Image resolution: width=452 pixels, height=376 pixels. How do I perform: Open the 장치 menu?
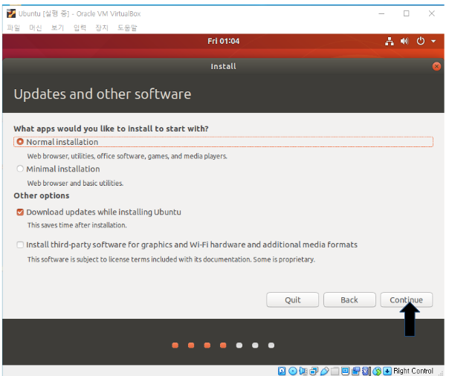(102, 27)
